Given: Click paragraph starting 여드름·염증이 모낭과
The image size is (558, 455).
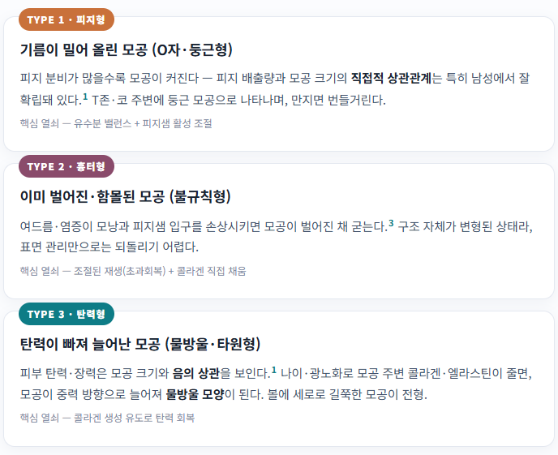Looking at the screenshot, I should 276,236.
